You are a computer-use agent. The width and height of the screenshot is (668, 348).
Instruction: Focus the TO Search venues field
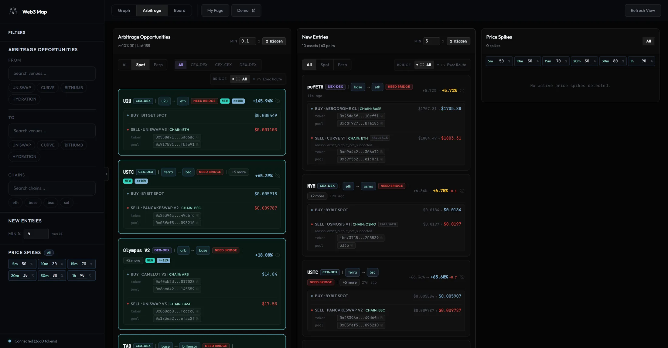52,131
